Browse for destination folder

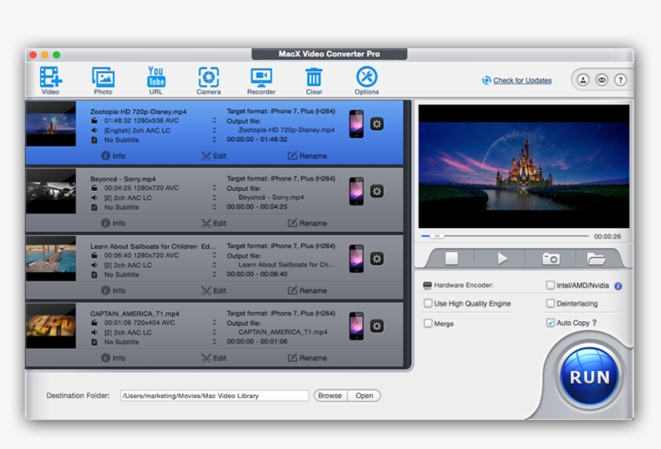[330, 396]
